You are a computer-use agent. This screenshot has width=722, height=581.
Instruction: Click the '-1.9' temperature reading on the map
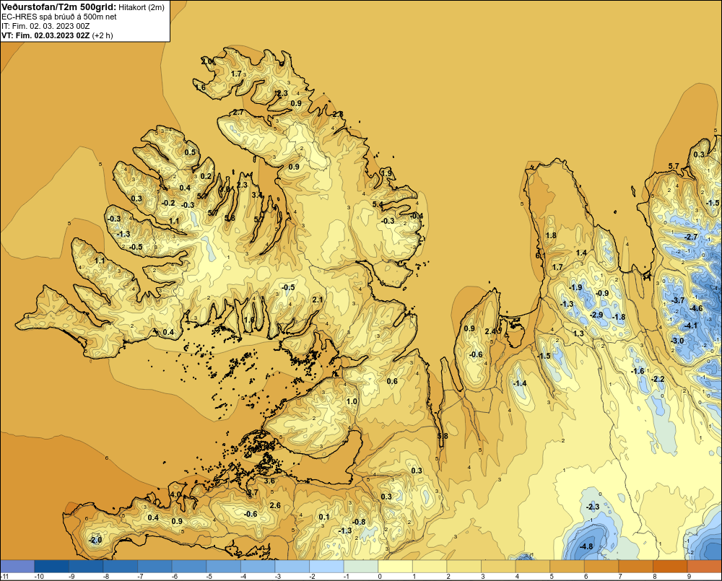575,287
